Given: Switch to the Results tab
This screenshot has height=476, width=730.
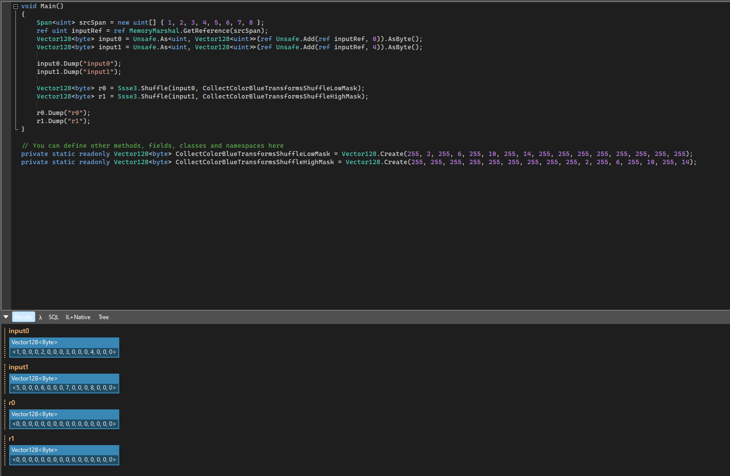Looking at the screenshot, I should point(23,317).
